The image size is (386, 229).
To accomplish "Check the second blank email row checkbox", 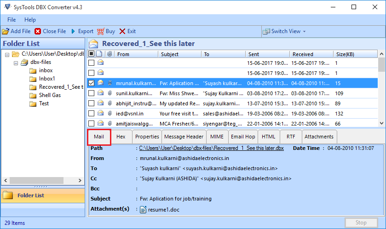I will (92, 73).
